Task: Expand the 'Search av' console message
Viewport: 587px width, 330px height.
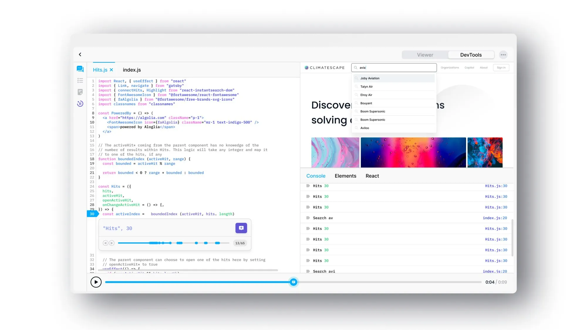Action: [x=308, y=218]
